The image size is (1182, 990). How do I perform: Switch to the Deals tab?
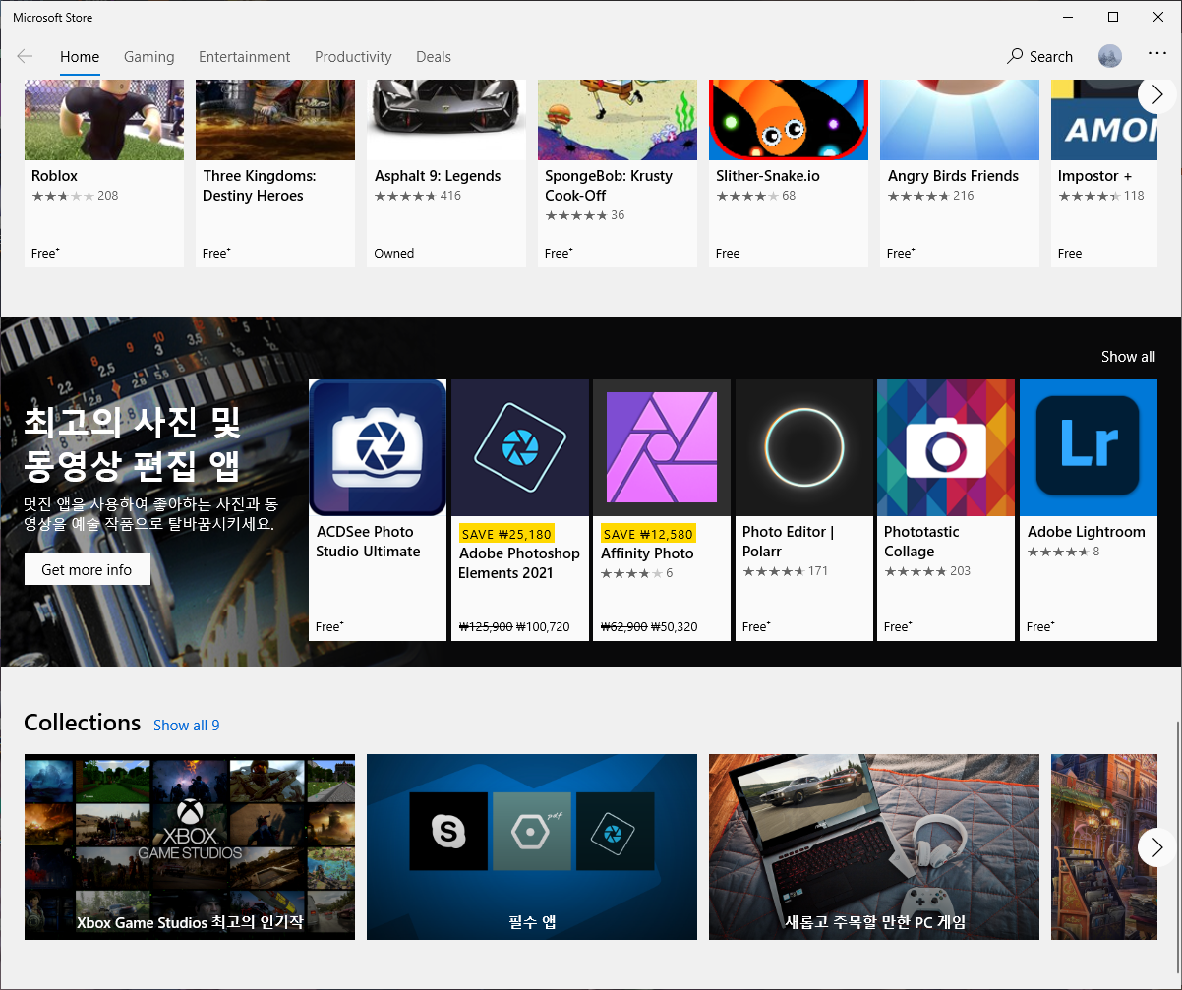tap(434, 57)
